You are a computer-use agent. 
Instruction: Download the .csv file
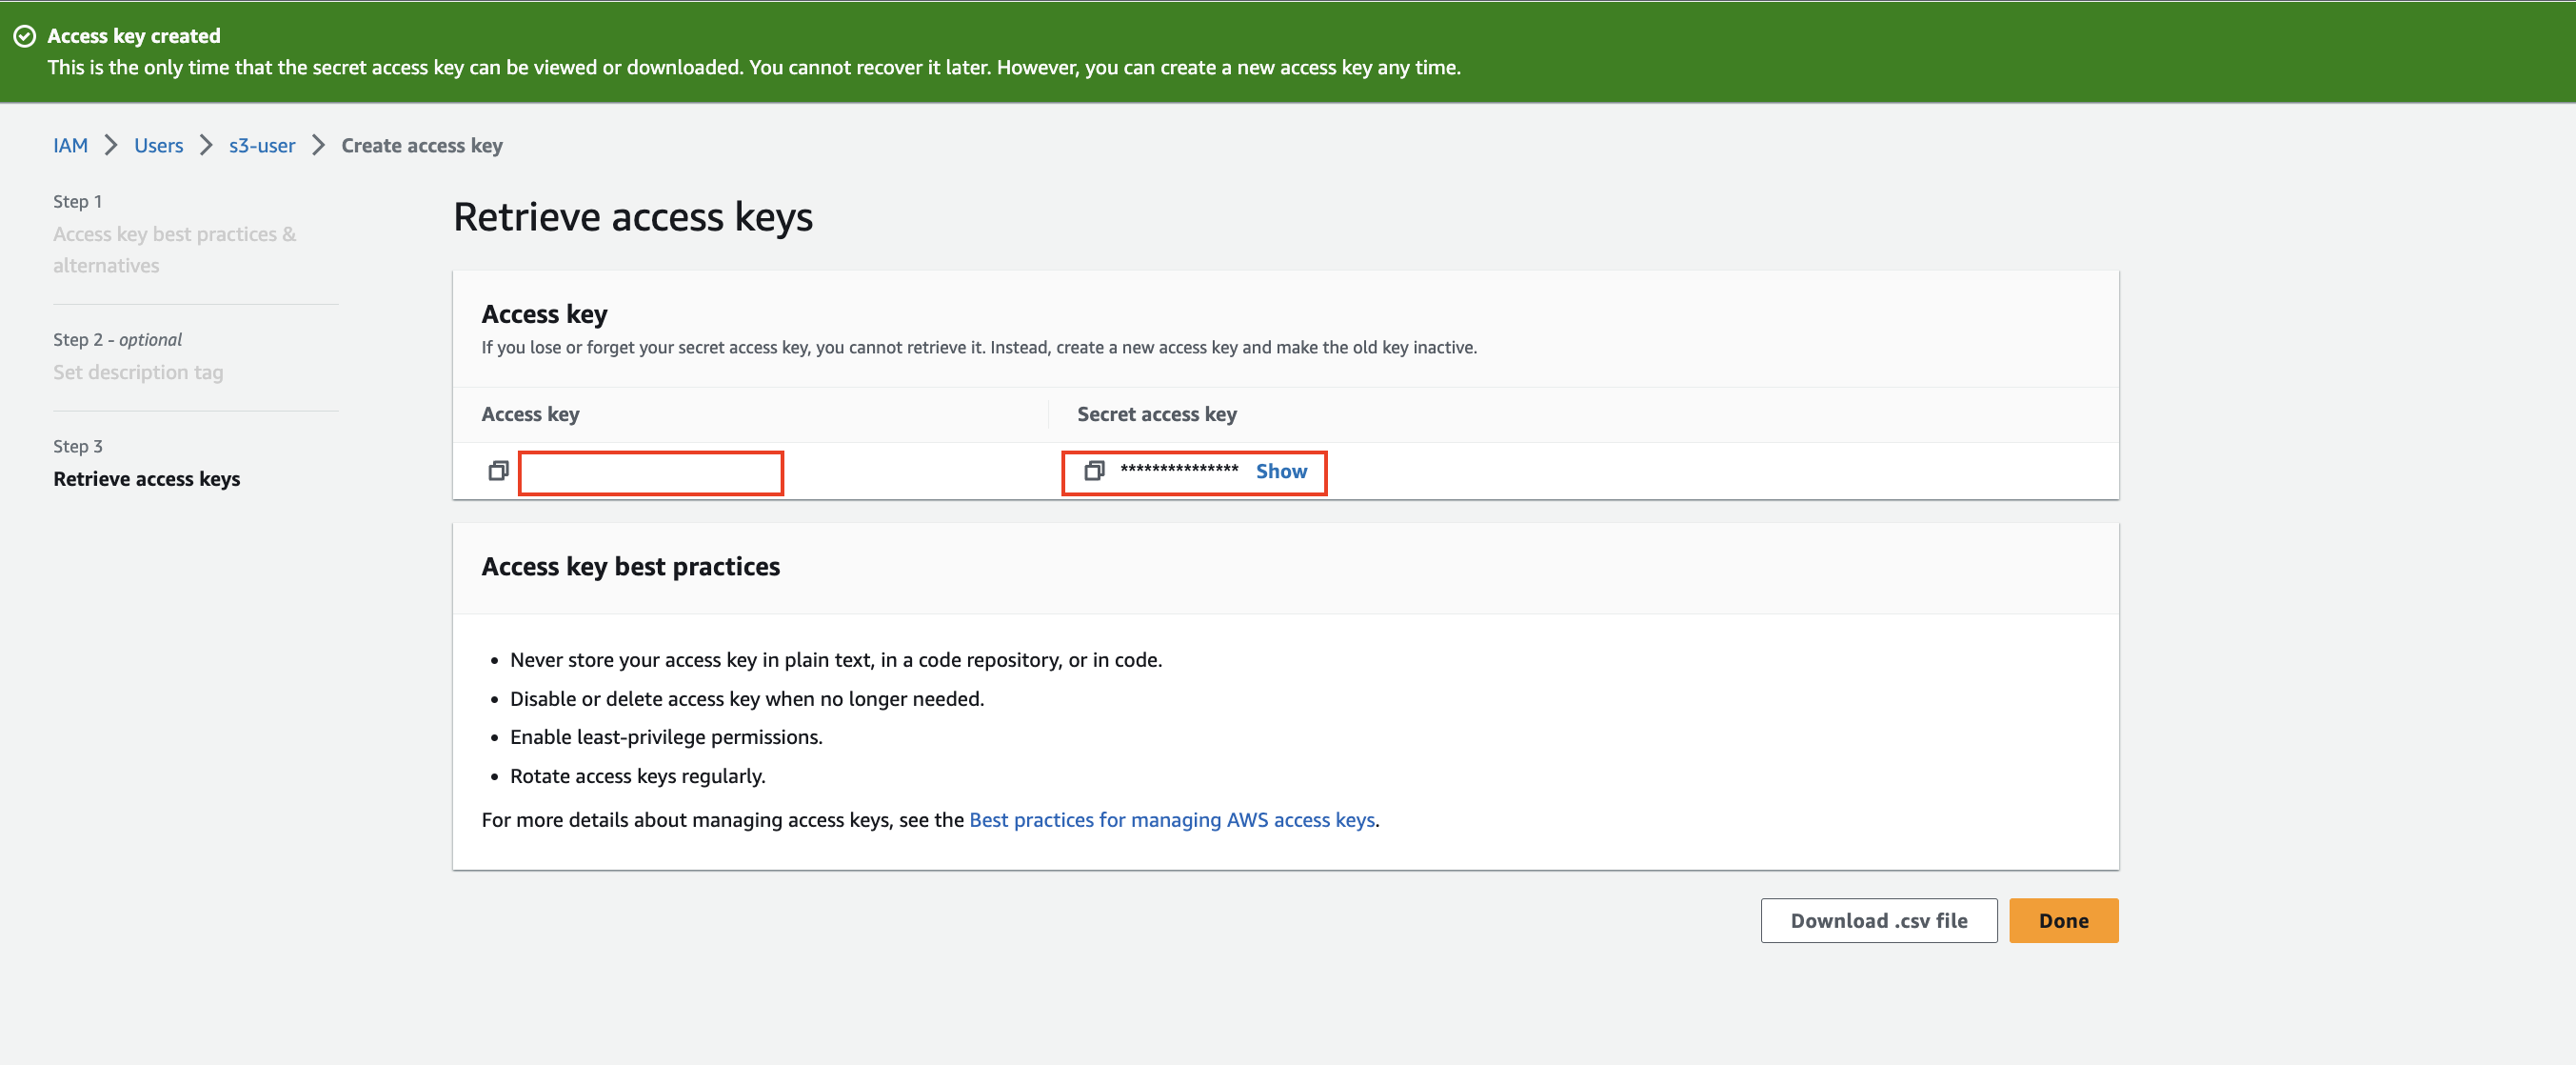[x=1878, y=921]
